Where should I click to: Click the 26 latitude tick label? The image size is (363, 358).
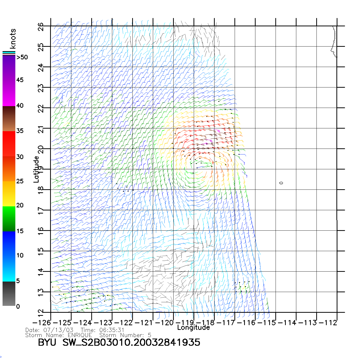(41, 26)
